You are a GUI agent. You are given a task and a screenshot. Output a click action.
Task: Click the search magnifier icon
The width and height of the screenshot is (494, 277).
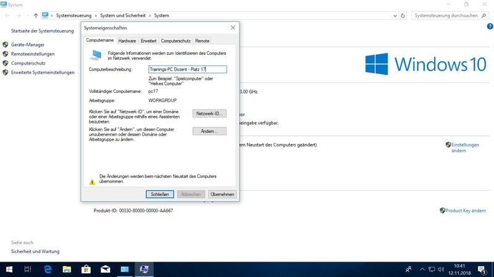[x=484, y=15]
